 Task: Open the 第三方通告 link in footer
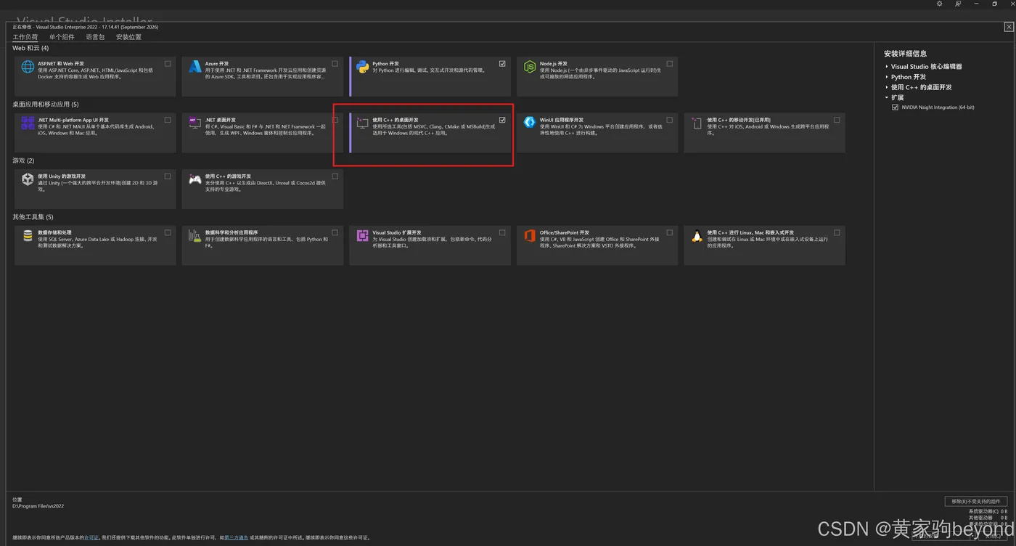[236, 538]
